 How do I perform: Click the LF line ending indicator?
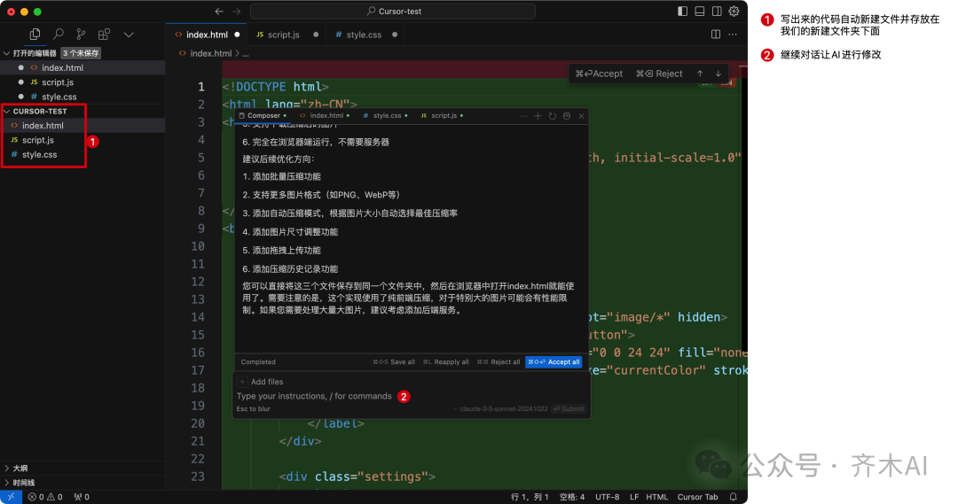tap(634, 497)
